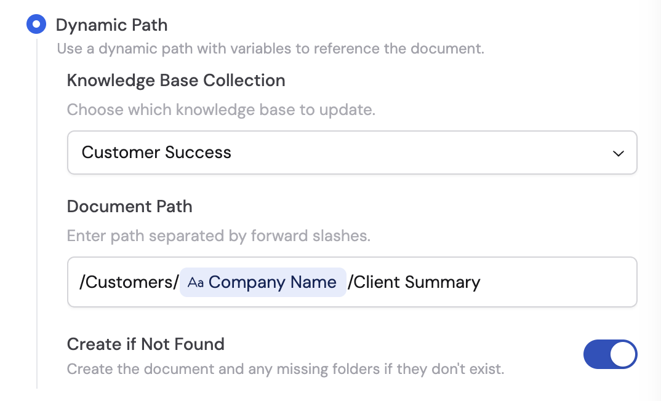The image size is (661, 401).
Task: Click the toggle switch knob
Action: point(622,354)
